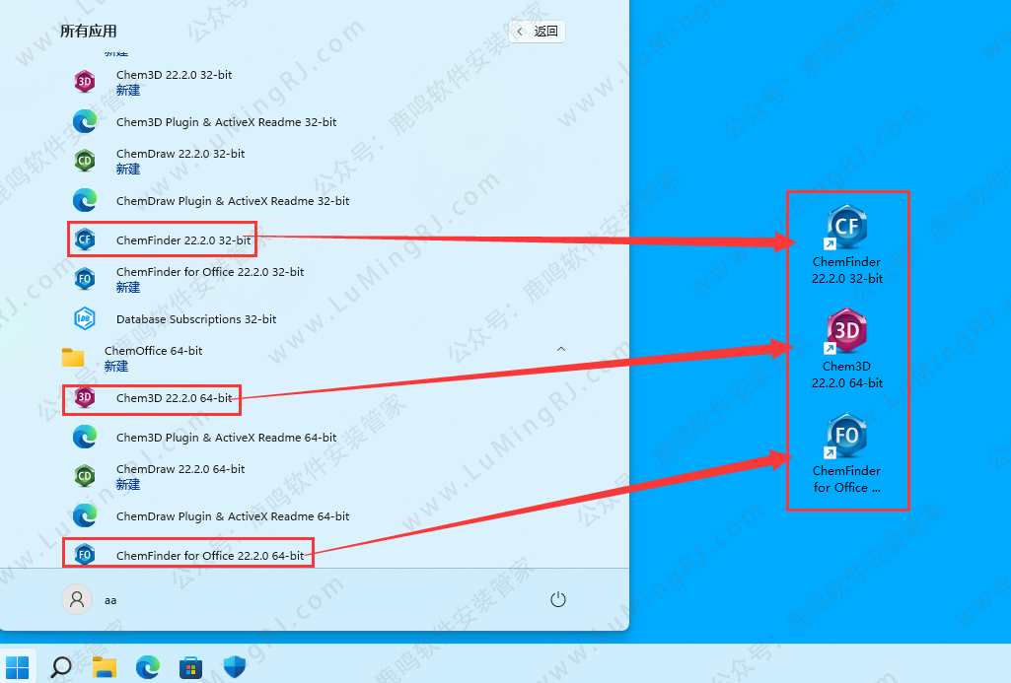
Task: Open Chem3D 22.2.0 32-bit icon
Action: click(85, 82)
